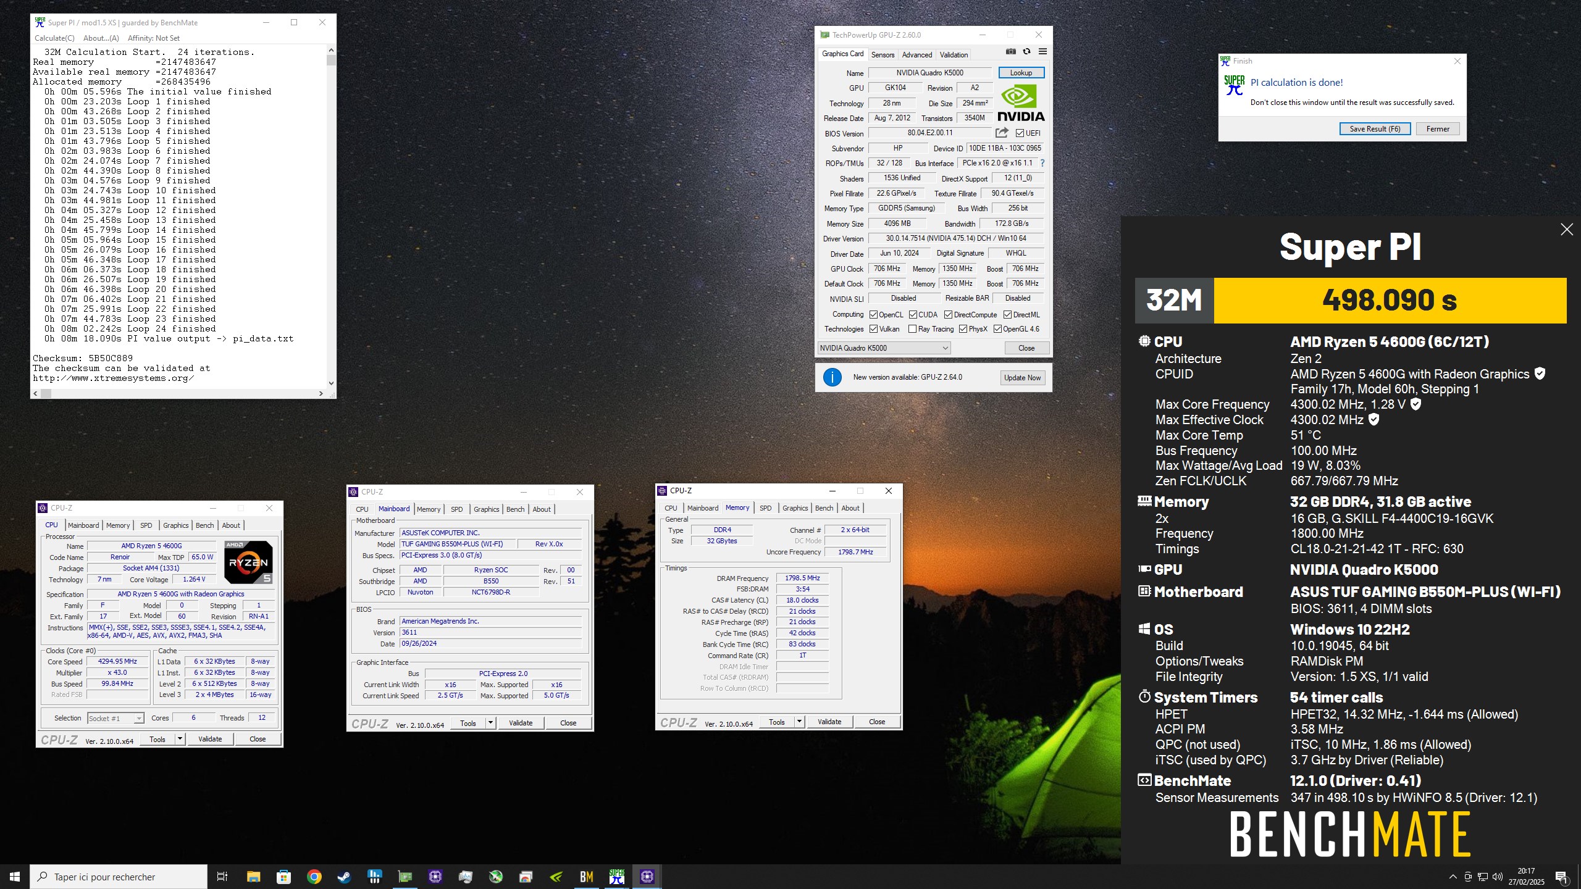
Task: Switch to the Sensors tab in GPU-Z
Action: 883,55
